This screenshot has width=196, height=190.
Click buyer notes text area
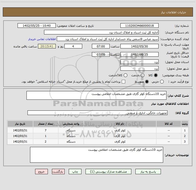click(x=96, y=155)
